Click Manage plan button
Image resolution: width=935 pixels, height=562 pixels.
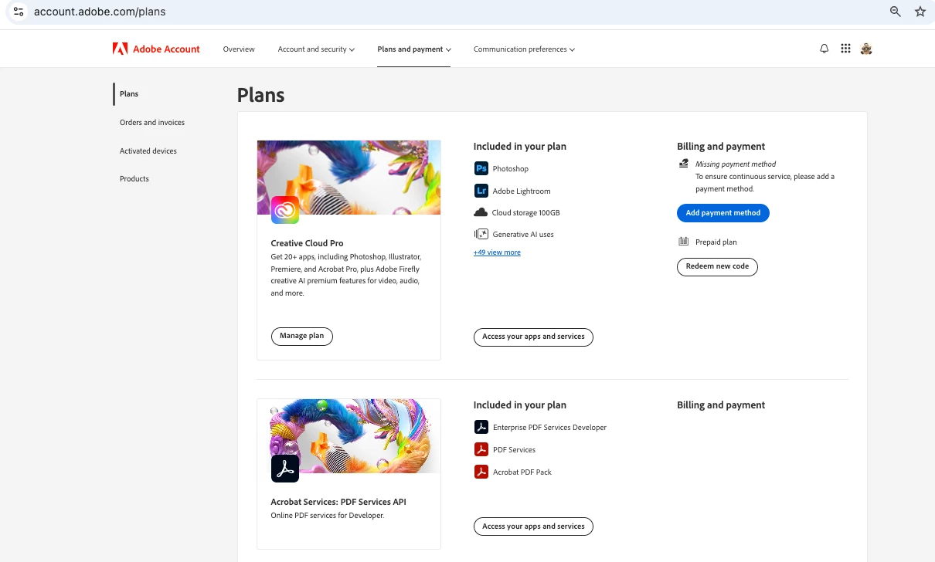[x=302, y=336]
